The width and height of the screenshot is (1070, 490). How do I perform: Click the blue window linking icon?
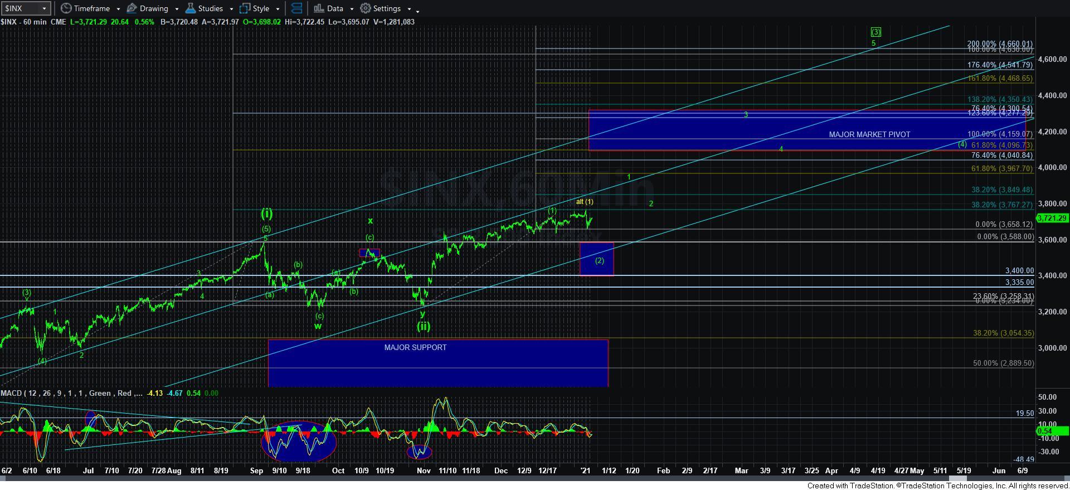[296, 8]
